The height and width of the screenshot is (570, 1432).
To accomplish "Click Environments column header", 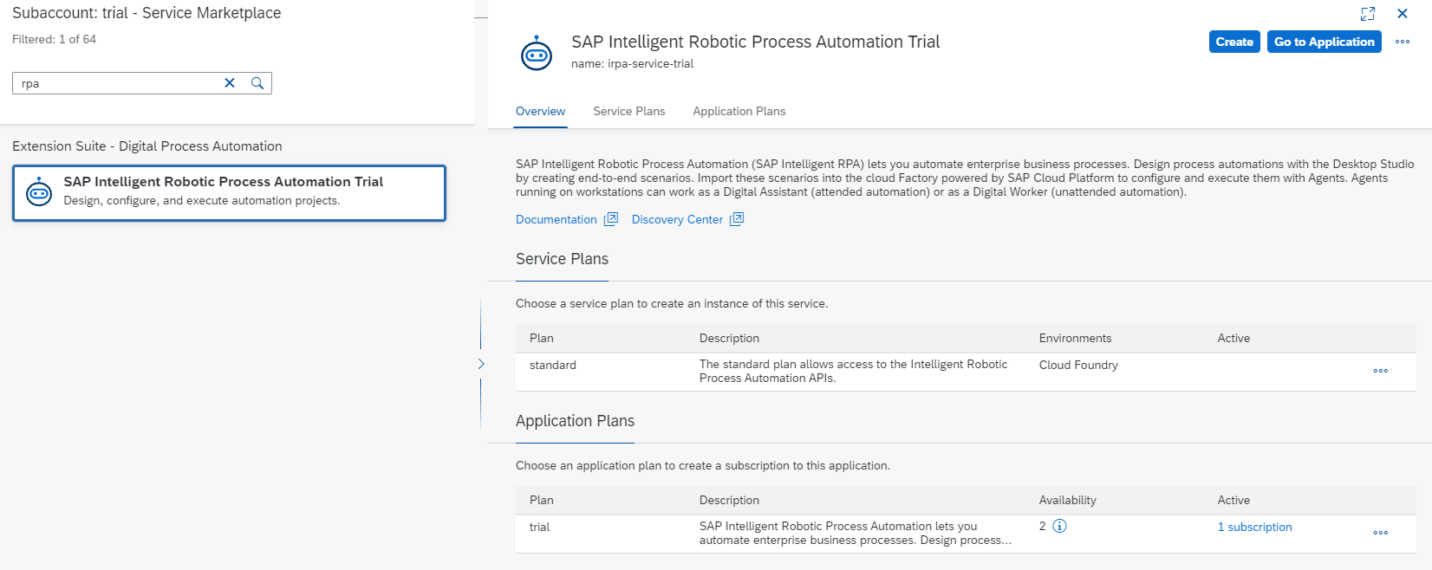I will tap(1075, 338).
